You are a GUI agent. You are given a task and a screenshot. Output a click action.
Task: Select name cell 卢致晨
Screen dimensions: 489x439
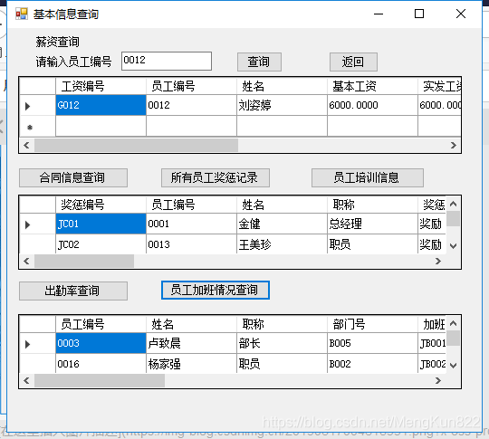pyautogui.click(x=191, y=343)
